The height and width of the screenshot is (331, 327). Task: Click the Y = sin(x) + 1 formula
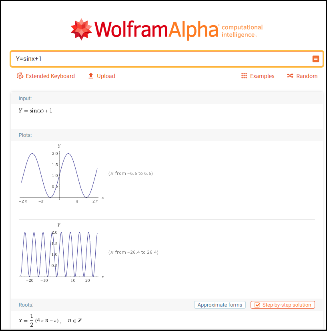tap(35, 110)
